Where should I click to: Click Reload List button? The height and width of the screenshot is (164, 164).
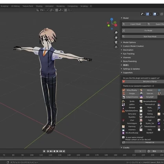[x=143, y=142]
